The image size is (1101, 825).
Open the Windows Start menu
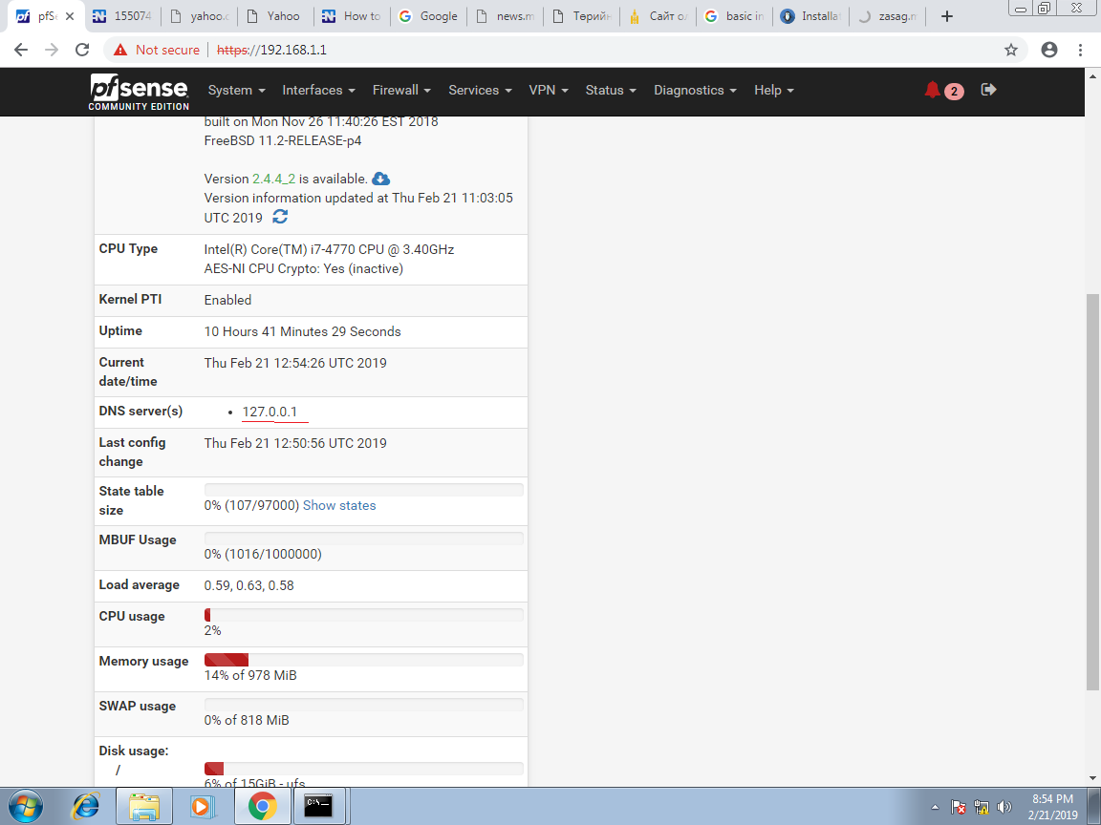(x=25, y=806)
